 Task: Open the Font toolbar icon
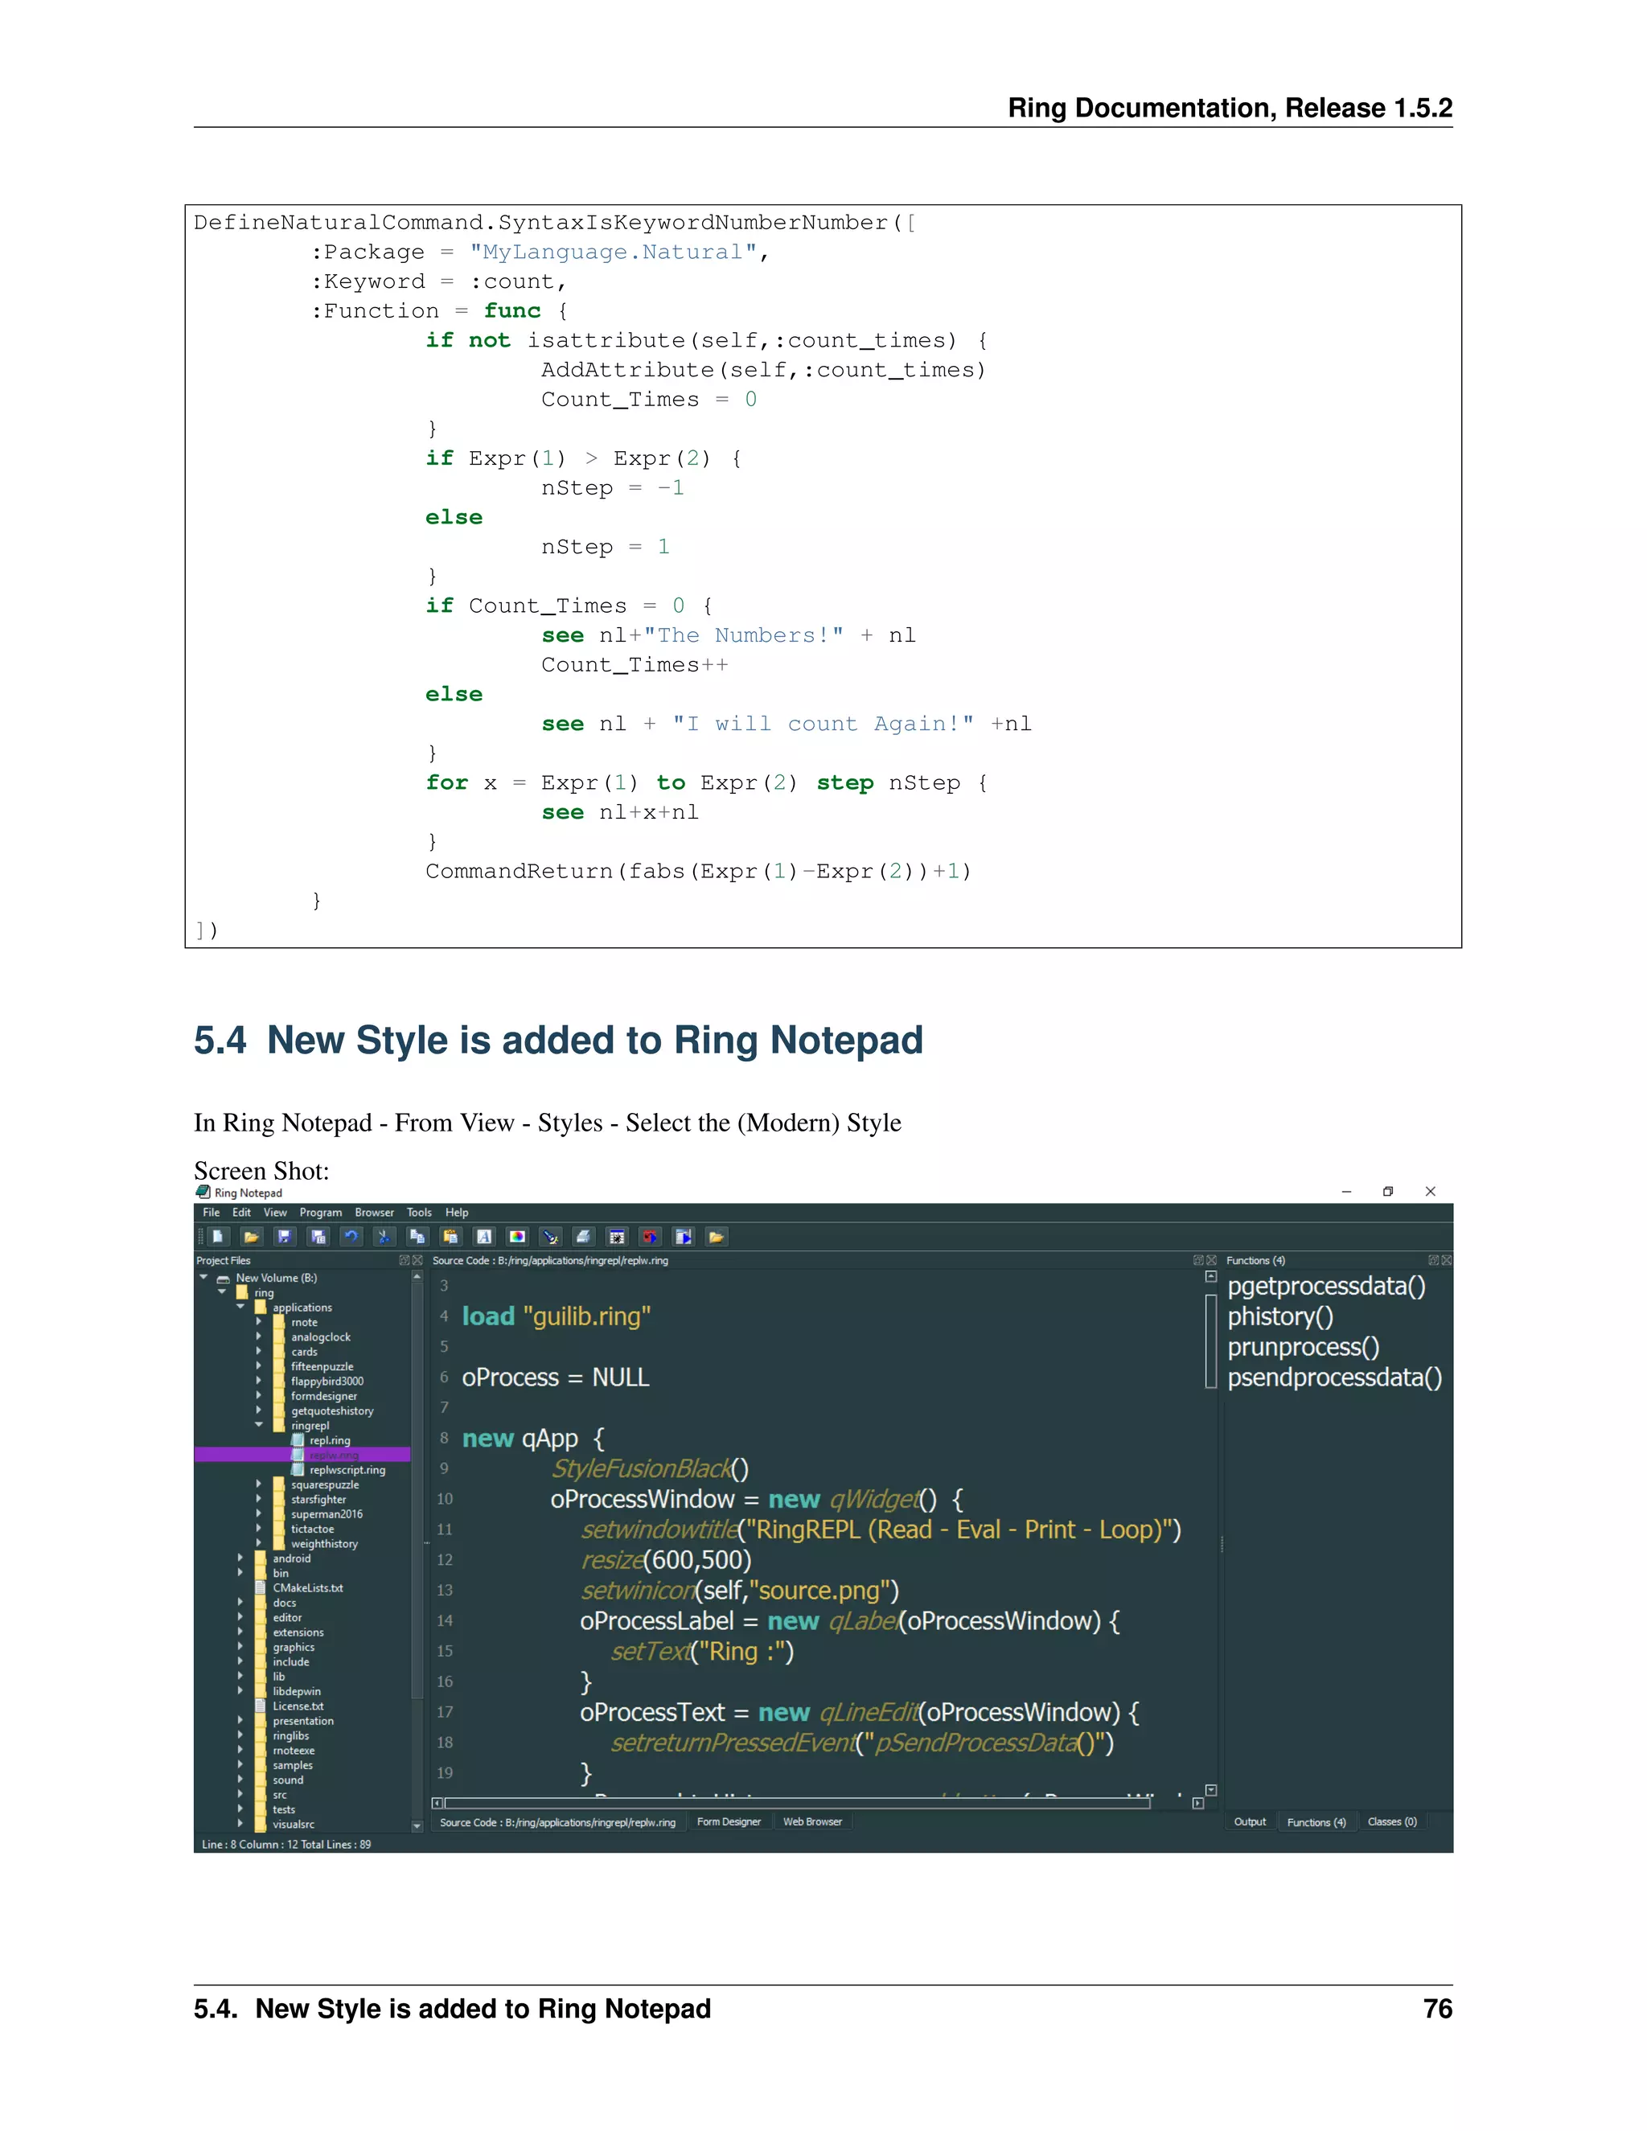pos(484,1236)
